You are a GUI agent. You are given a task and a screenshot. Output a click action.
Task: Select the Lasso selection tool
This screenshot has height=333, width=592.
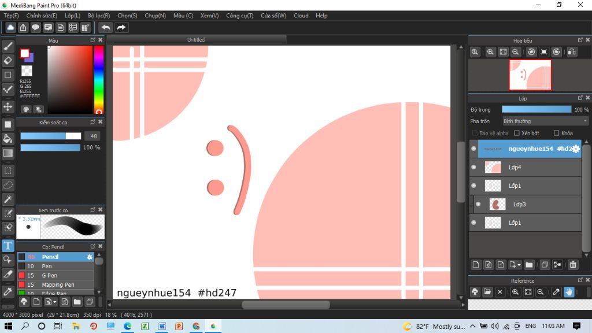(8, 185)
